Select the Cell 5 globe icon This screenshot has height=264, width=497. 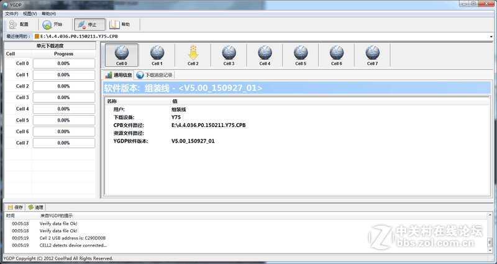click(x=301, y=53)
